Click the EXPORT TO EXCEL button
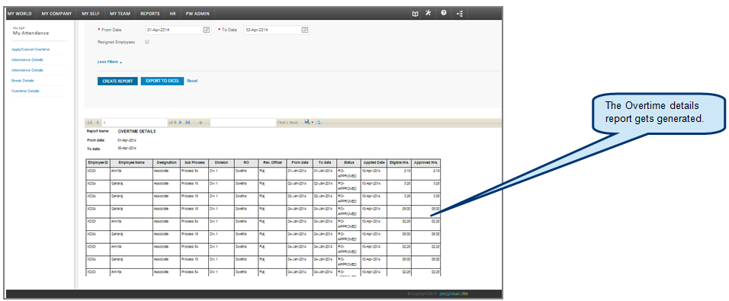 click(162, 81)
